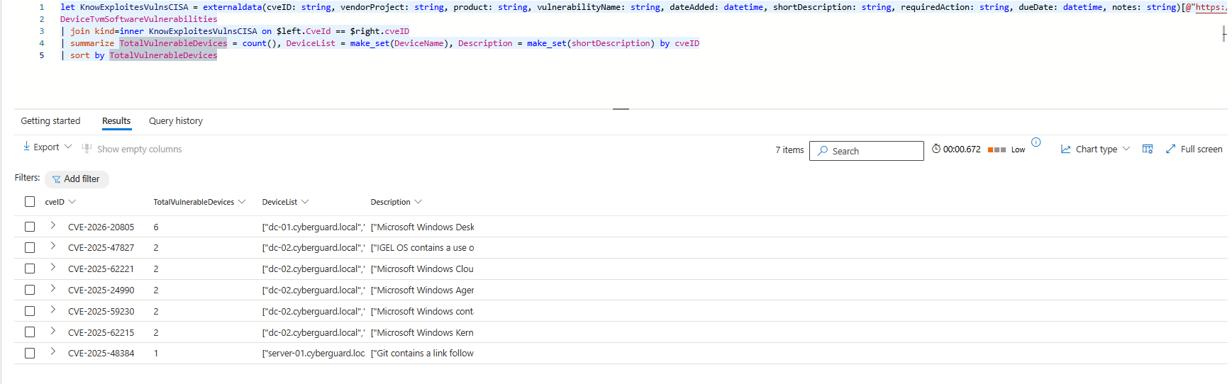Expand the CVE-2025-24990 row details

pos(52,288)
